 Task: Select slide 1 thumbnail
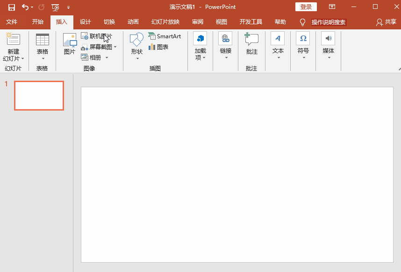[x=39, y=96]
